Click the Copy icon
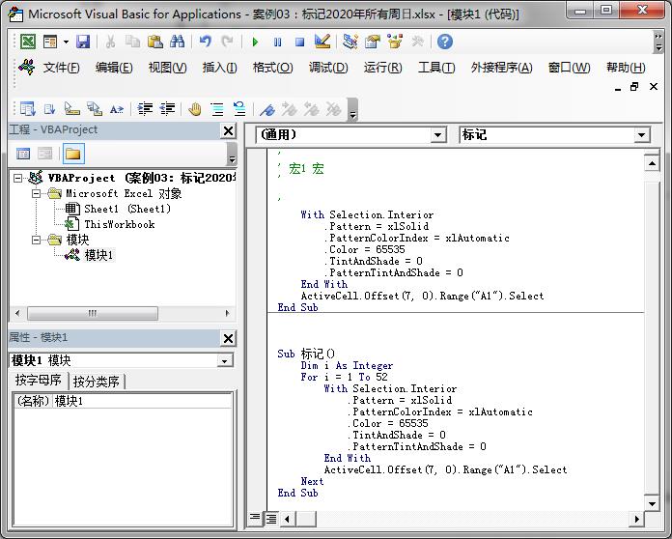This screenshot has width=672, height=539. (x=132, y=42)
